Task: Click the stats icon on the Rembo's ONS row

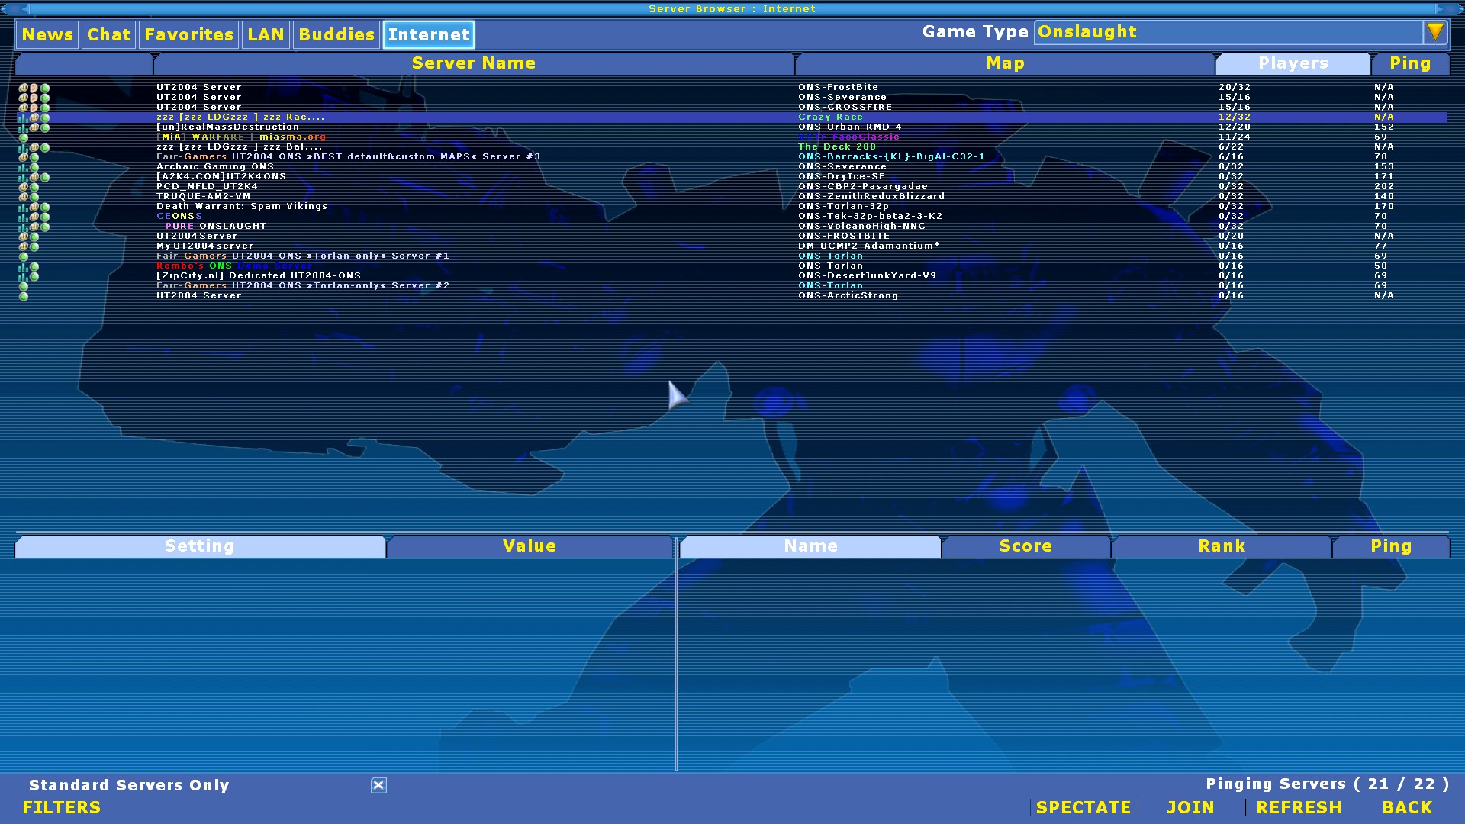Action: click(x=23, y=266)
